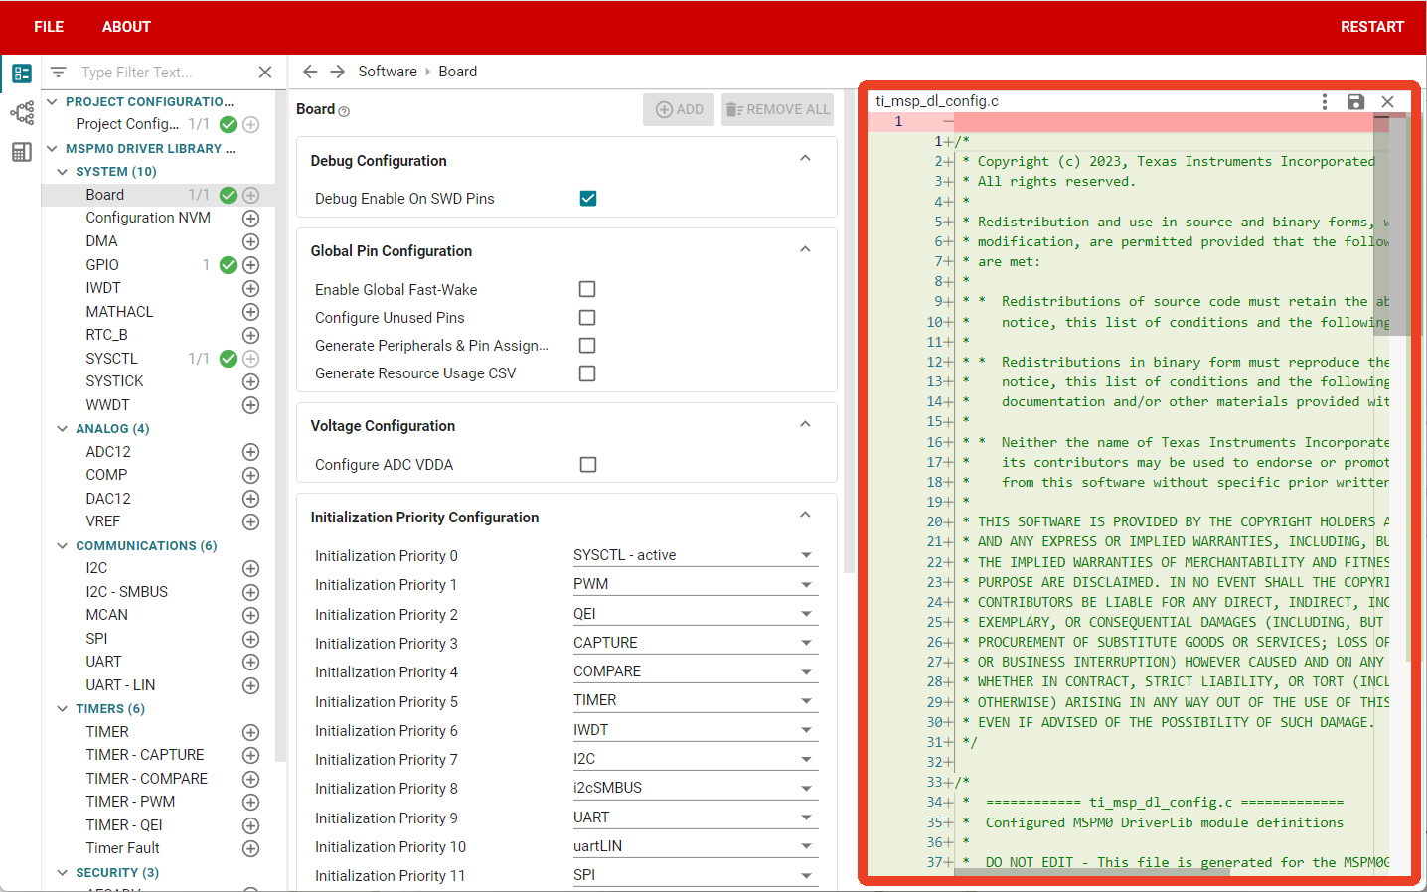This screenshot has width=1427, height=892.
Task: Click the add icon next to DMA
Action: [250, 241]
